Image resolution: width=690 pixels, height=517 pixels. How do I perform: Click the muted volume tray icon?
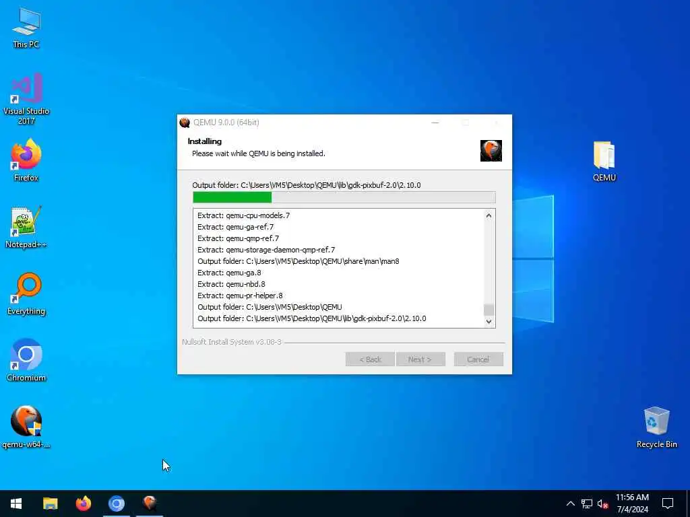point(602,504)
